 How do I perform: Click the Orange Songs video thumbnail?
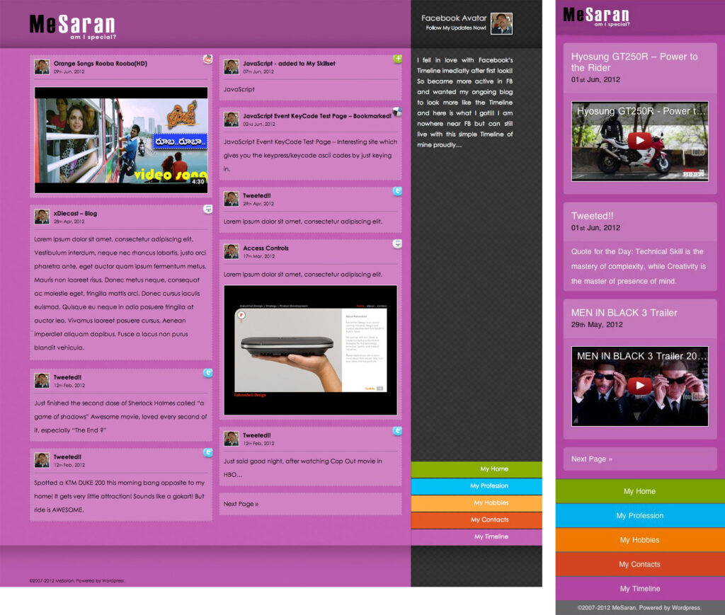[x=120, y=139]
